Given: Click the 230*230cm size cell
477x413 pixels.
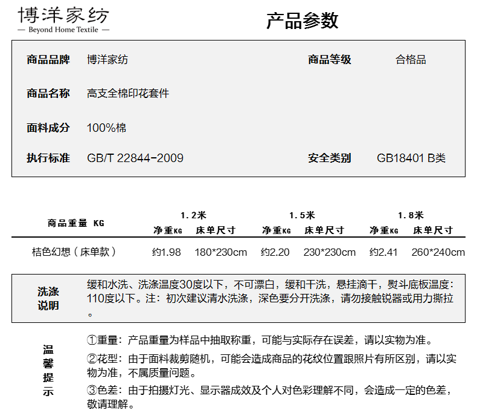Looking at the screenshot, I should click(330, 252).
